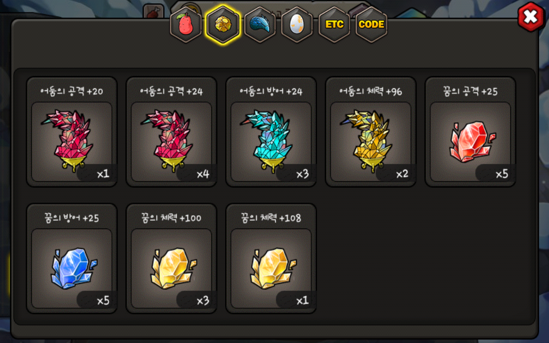Image resolution: width=549 pixels, height=343 pixels.
Task: Select the 어둠의 공격 +24 red crystal
Action: coord(171,132)
